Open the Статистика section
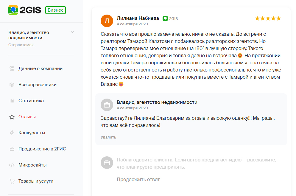Image resolution: width=296 pixels, height=196 pixels. click(x=31, y=101)
